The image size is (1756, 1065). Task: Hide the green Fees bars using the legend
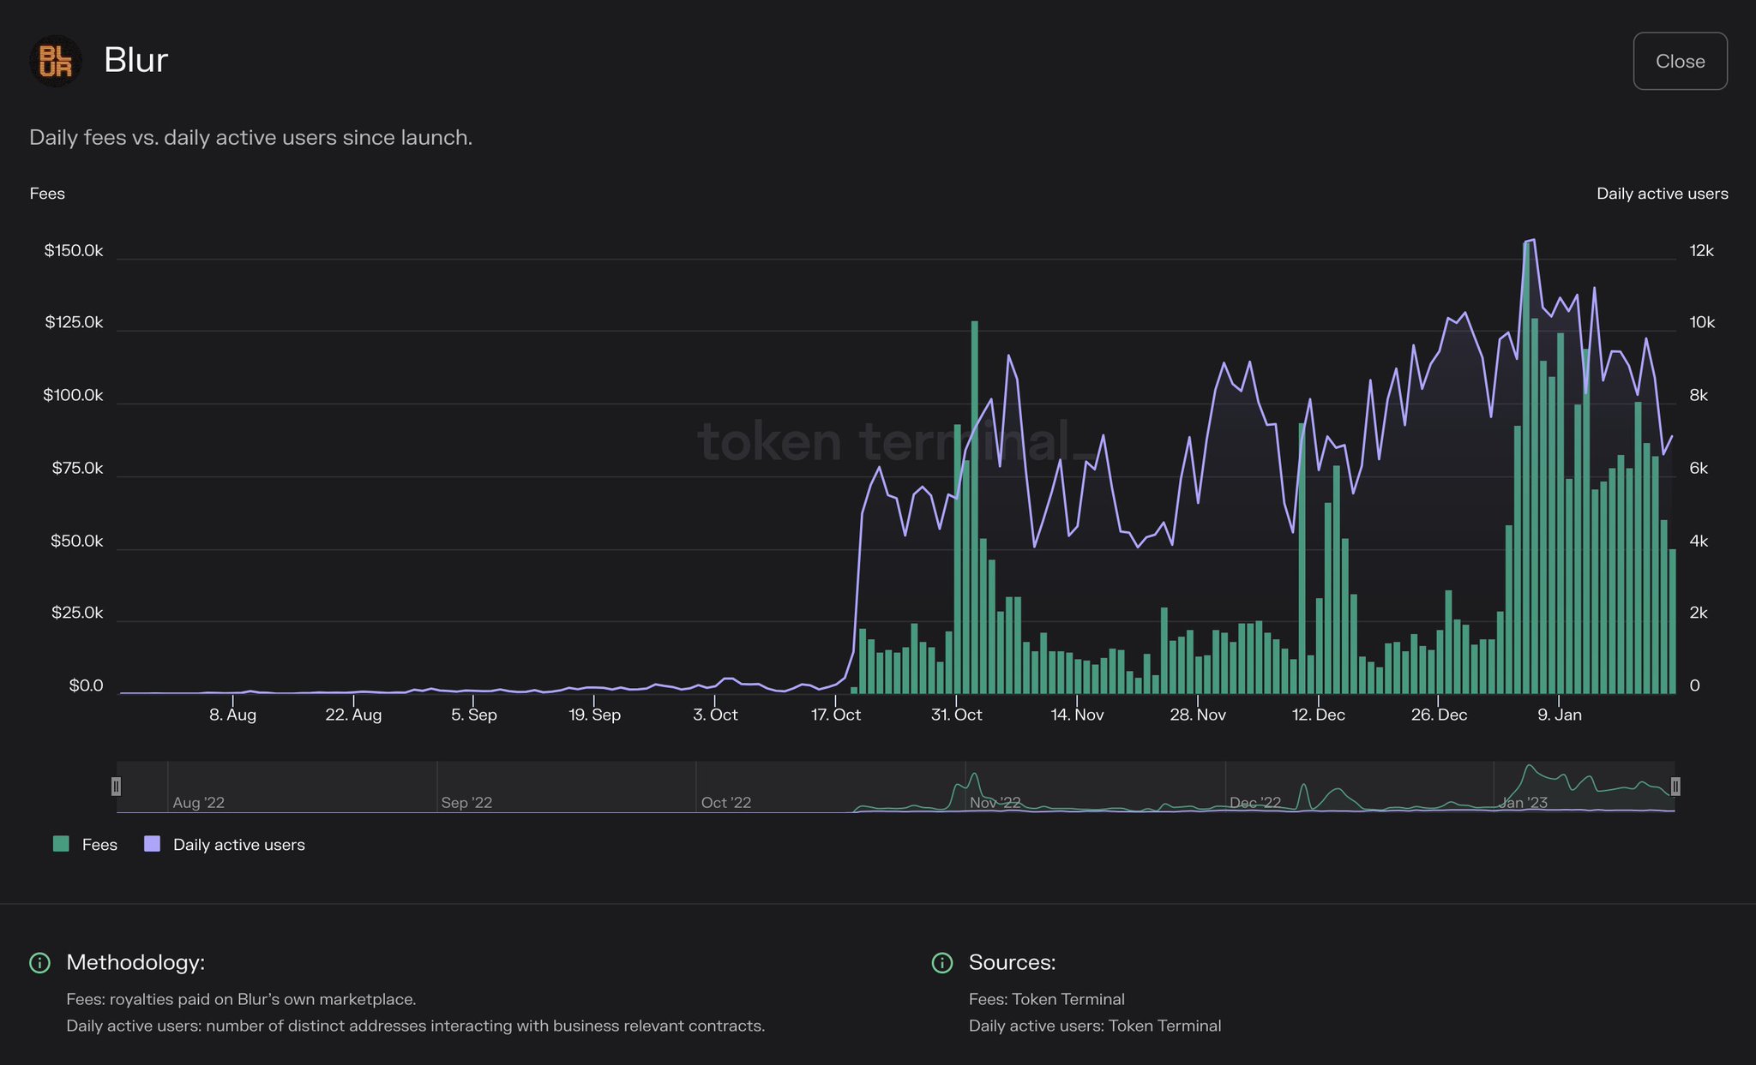tap(86, 844)
